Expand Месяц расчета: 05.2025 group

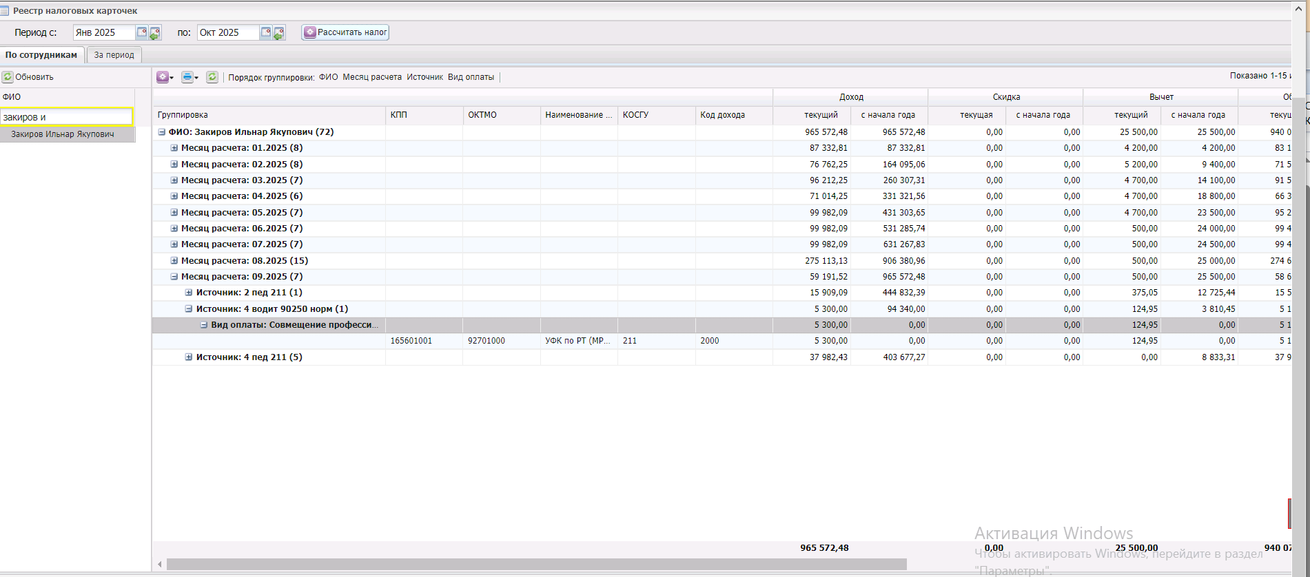click(174, 213)
